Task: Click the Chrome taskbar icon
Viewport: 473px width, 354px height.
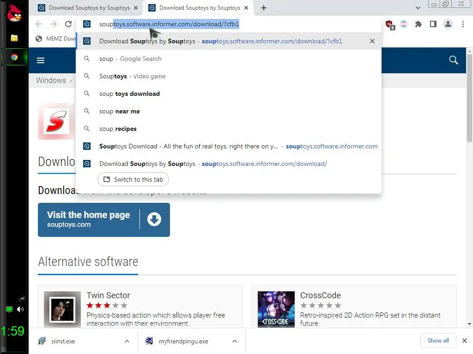Action: click(x=14, y=57)
